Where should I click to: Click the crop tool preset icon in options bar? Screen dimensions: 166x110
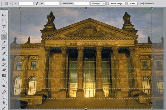tap(7, 4)
